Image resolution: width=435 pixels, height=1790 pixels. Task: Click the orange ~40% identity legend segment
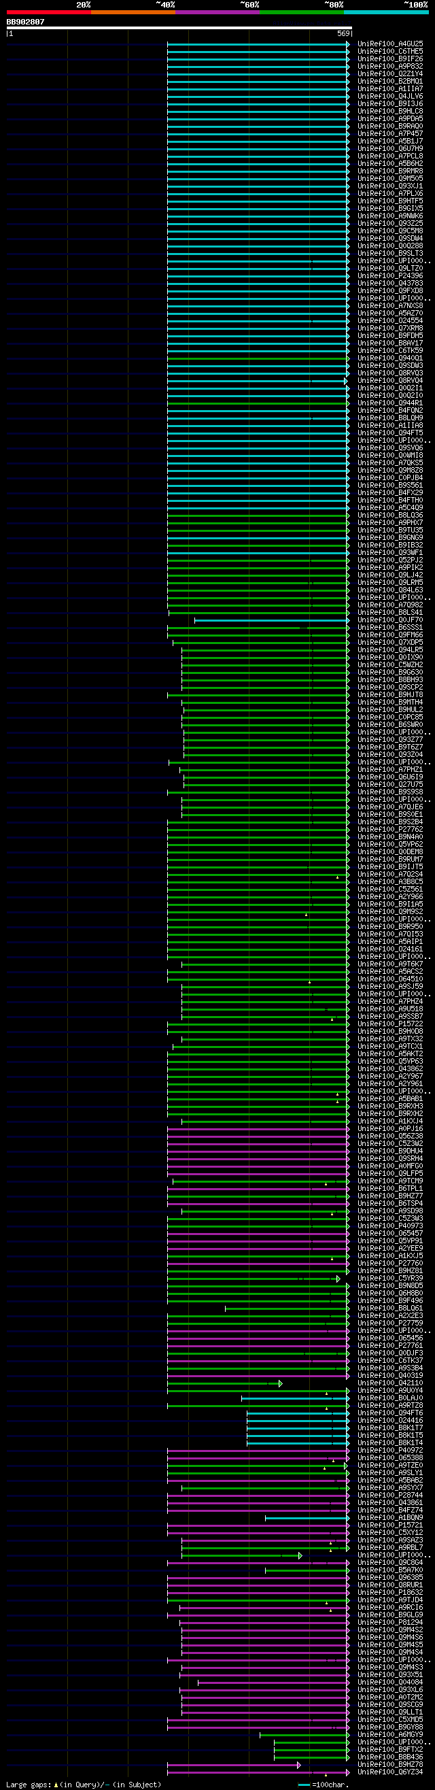pos(133,12)
